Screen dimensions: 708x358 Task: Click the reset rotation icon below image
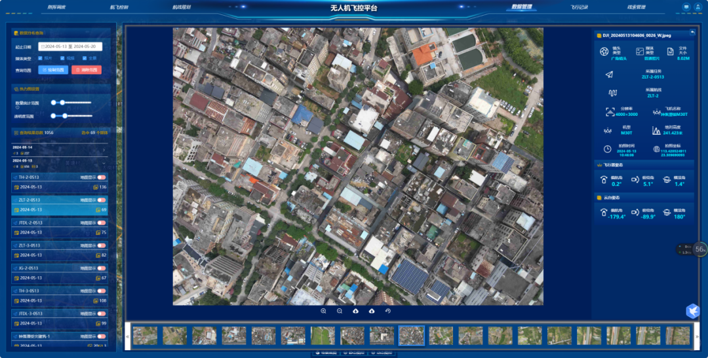387,312
